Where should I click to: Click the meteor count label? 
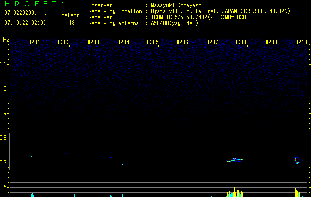point(70,15)
